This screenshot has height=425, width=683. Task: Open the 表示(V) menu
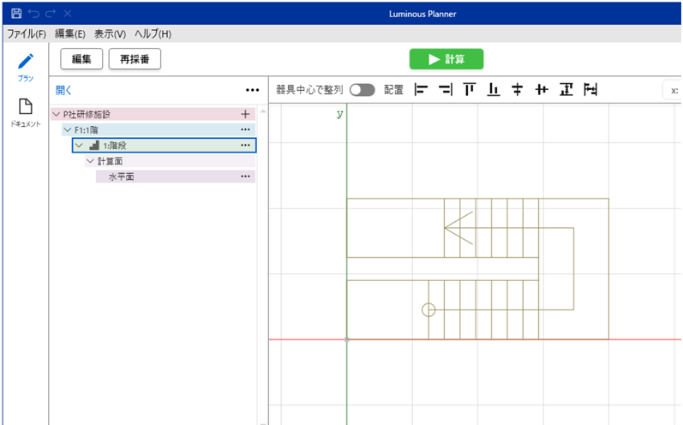(110, 34)
